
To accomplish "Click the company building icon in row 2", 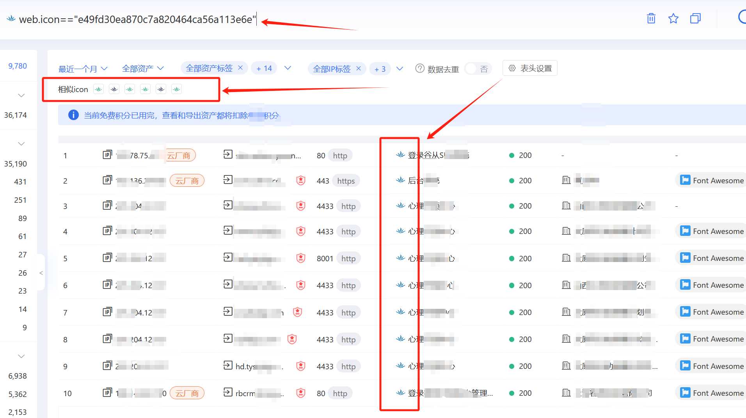I will tap(566, 180).
